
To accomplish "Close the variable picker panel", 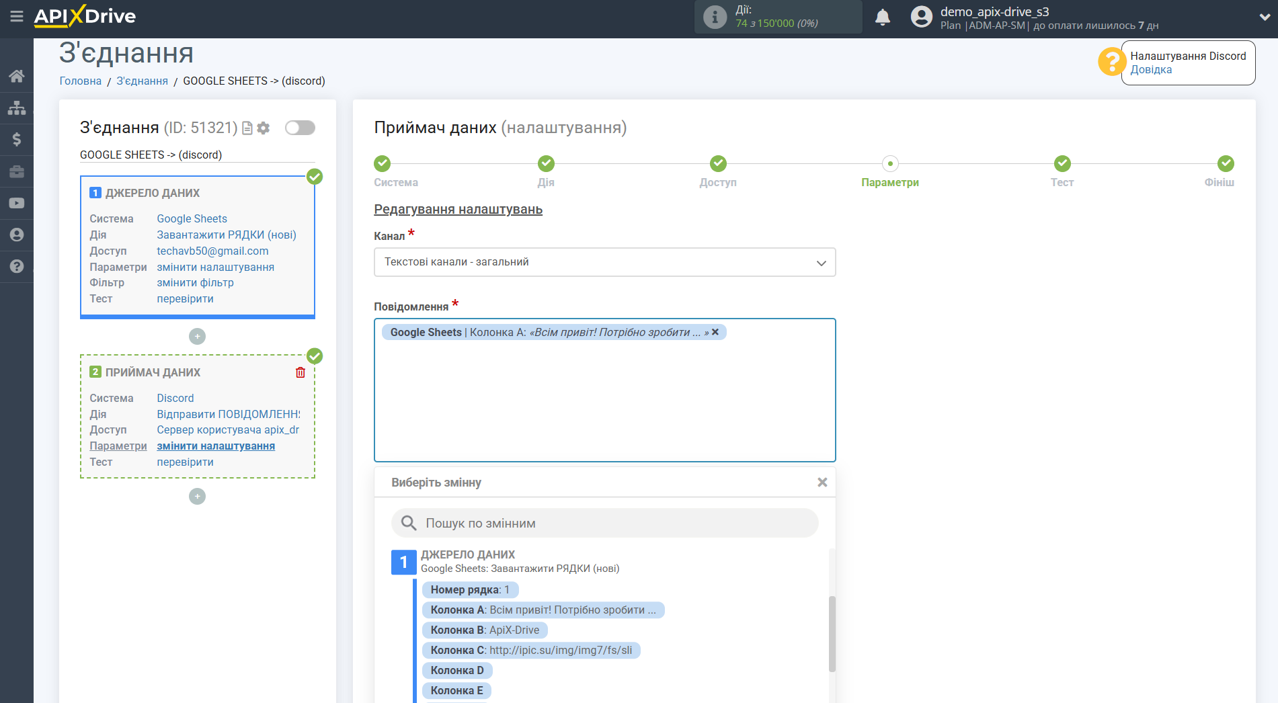I will [x=822, y=482].
